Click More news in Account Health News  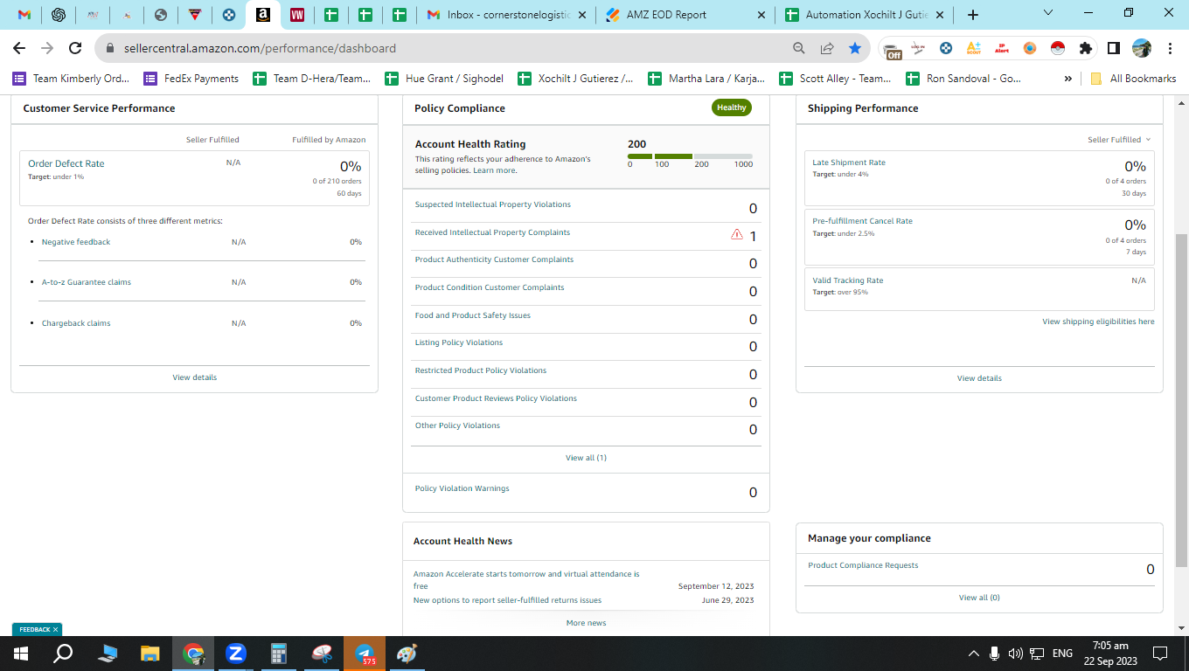tap(586, 623)
